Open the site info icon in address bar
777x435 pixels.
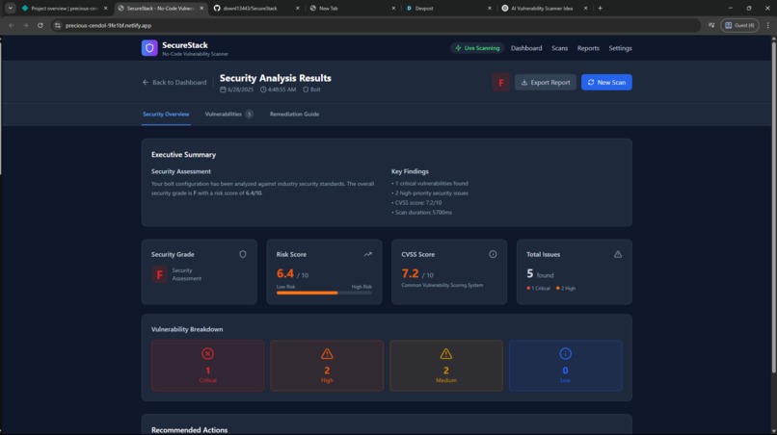(x=58, y=25)
